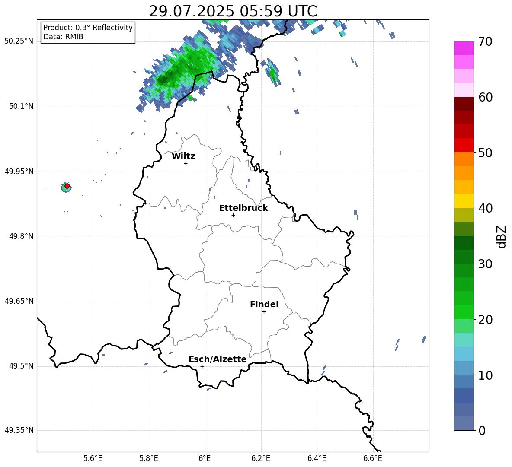512x467 pixels.
Task: Click the bright green 20 dBZ colorbar swatch
Action: click(x=464, y=312)
